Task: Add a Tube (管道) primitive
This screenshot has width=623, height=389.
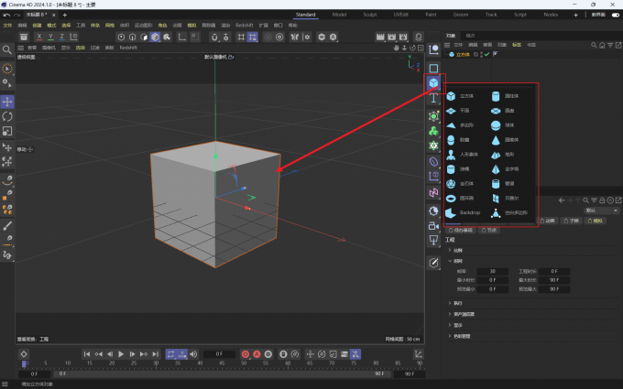Action: (503, 184)
